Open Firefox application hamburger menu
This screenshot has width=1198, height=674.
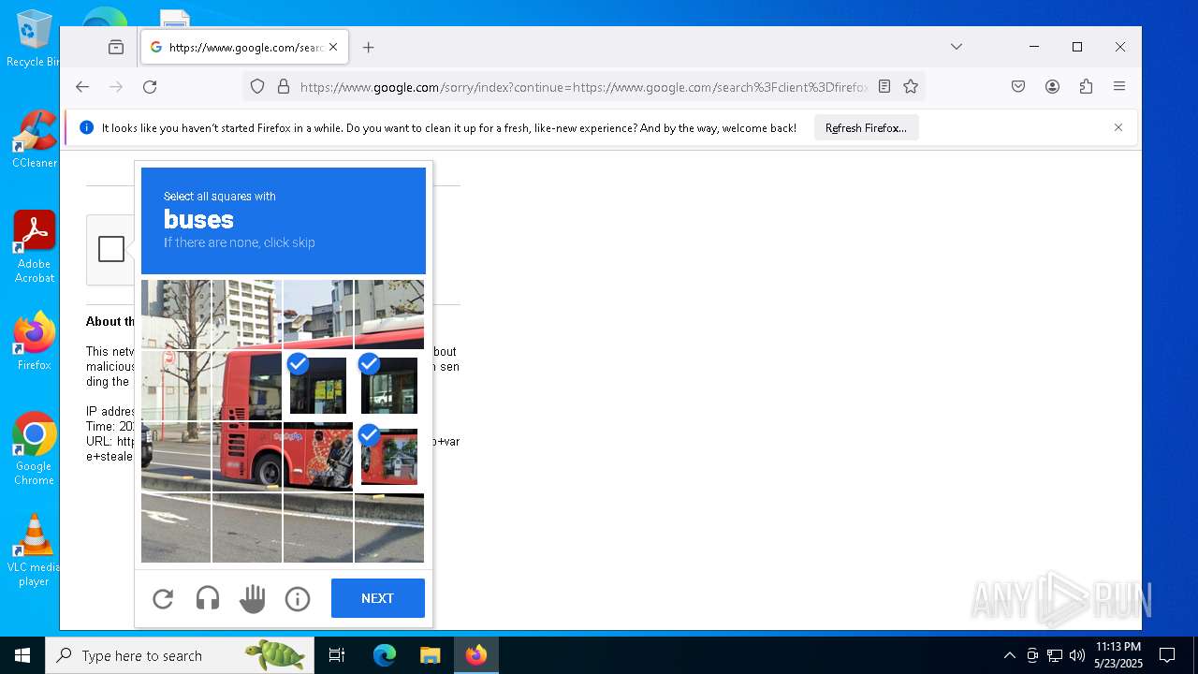point(1119,87)
